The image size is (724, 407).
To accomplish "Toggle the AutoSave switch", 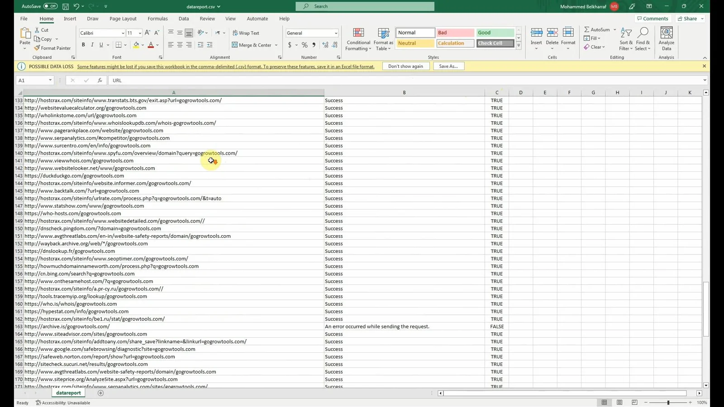I will click(50, 6).
